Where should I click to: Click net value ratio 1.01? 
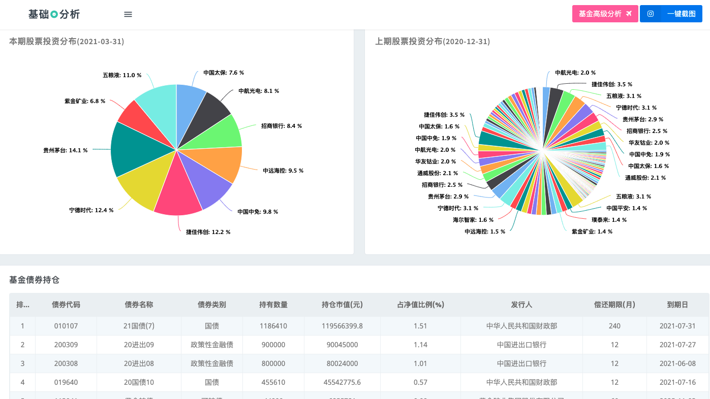pyautogui.click(x=420, y=363)
